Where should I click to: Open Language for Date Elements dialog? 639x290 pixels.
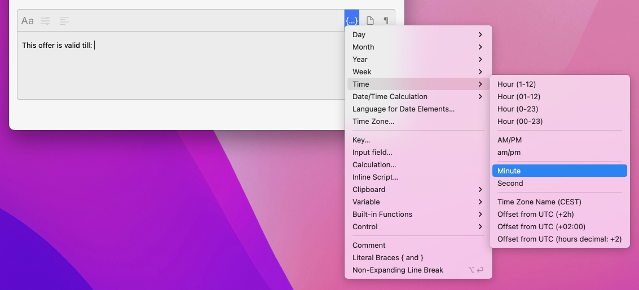403,109
